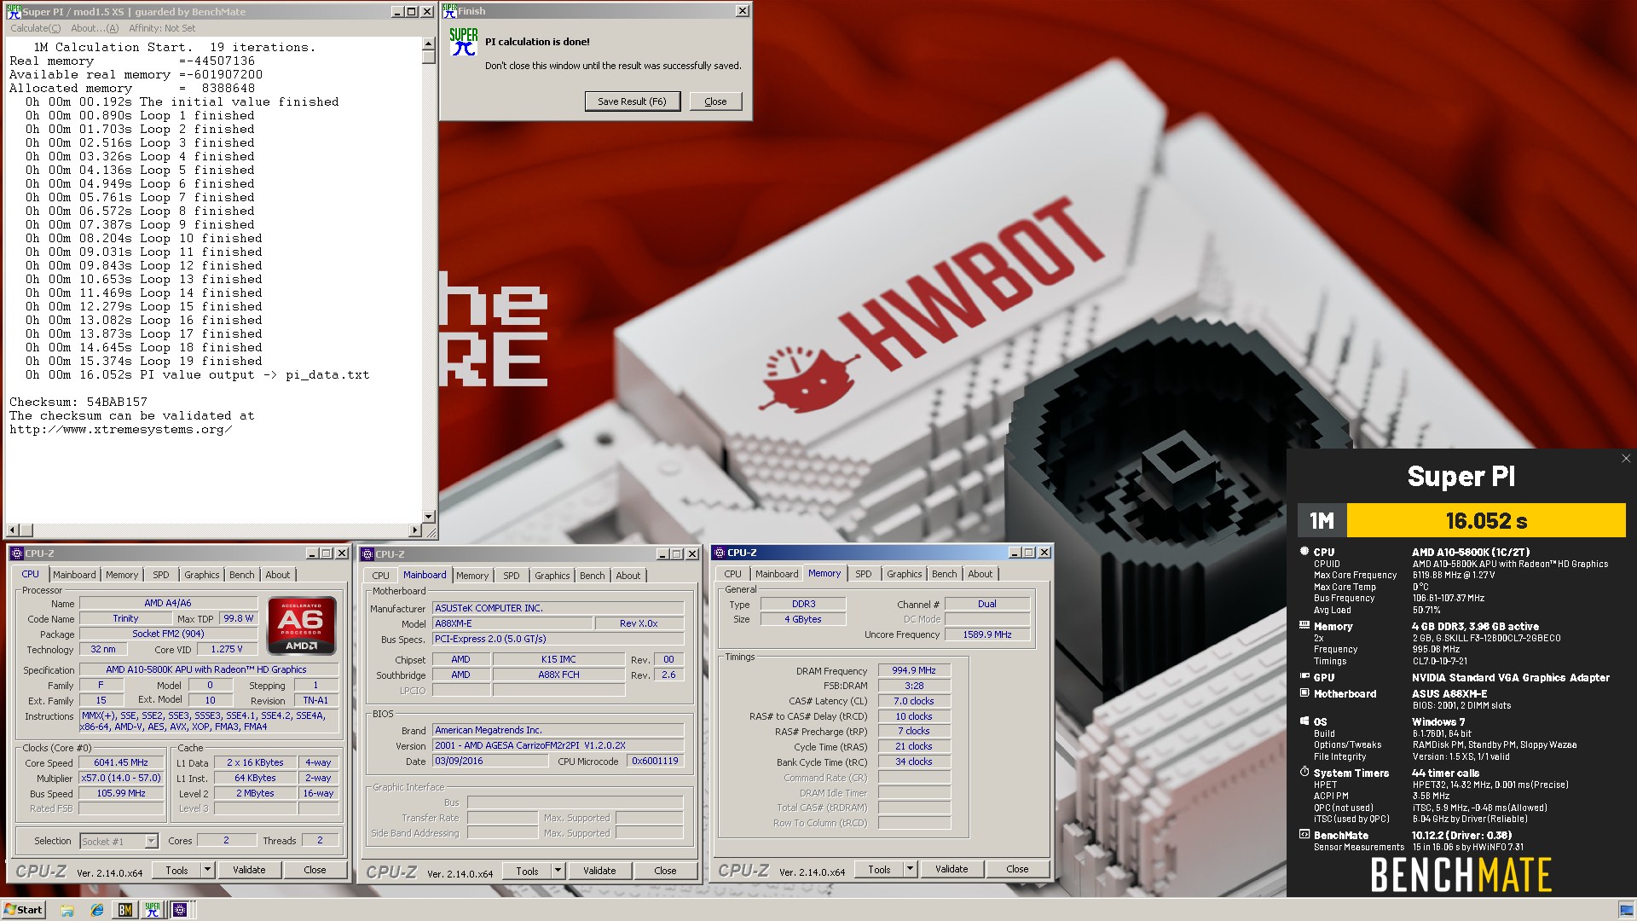Click the right CPU-Z window title icon

tap(719, 553)
